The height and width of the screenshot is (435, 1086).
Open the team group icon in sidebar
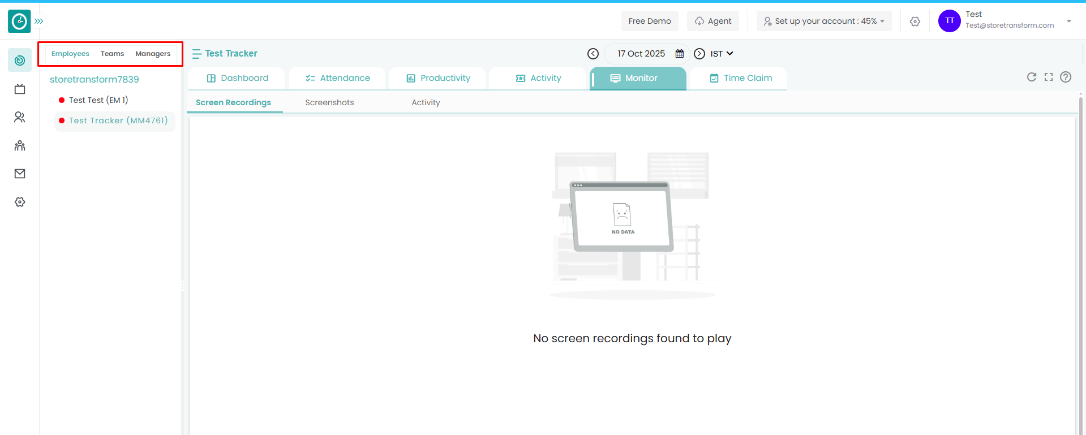click(x=20, y=145)
